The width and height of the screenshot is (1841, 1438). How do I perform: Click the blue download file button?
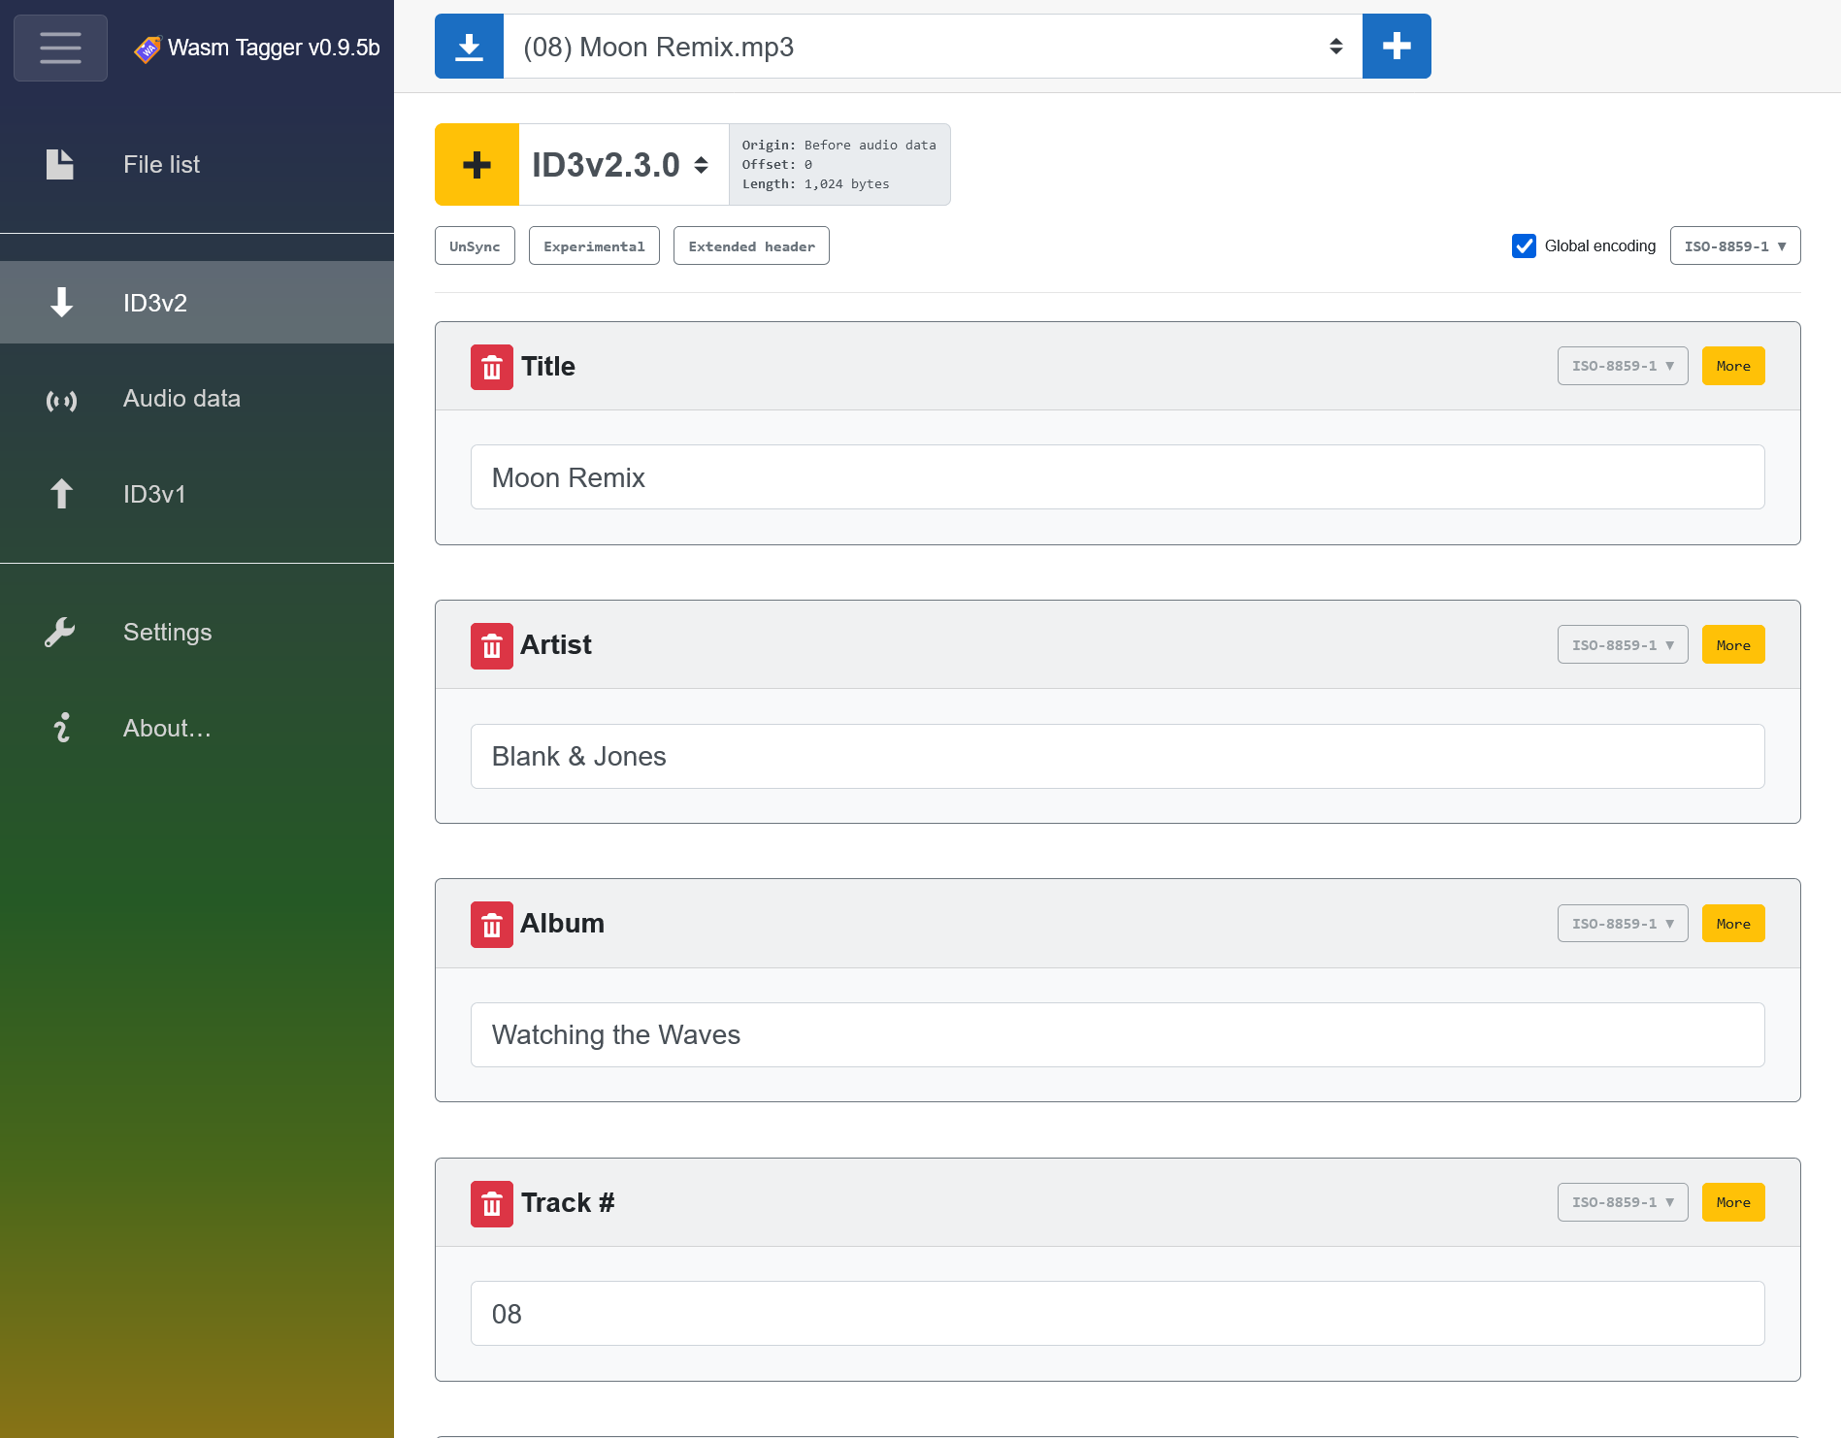469,46
